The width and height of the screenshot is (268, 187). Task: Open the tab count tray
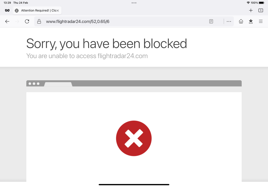261,10
